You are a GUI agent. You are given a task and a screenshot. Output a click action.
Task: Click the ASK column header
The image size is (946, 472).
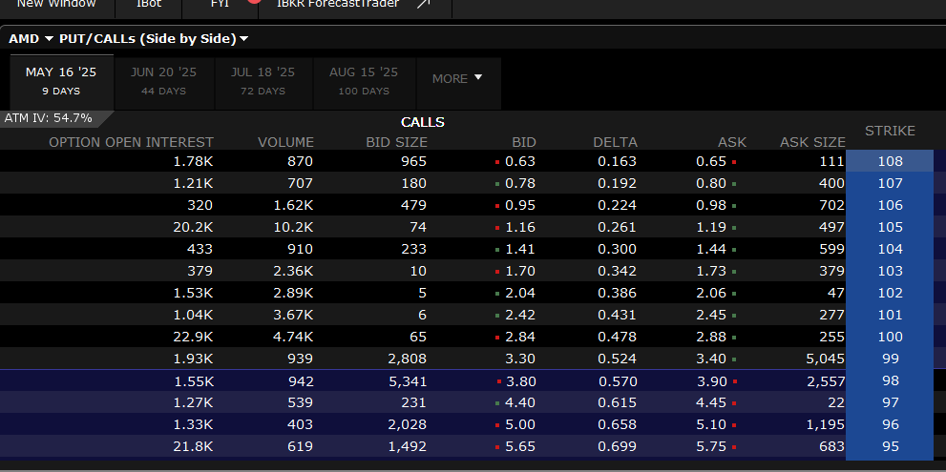click(x=732, y=142)
